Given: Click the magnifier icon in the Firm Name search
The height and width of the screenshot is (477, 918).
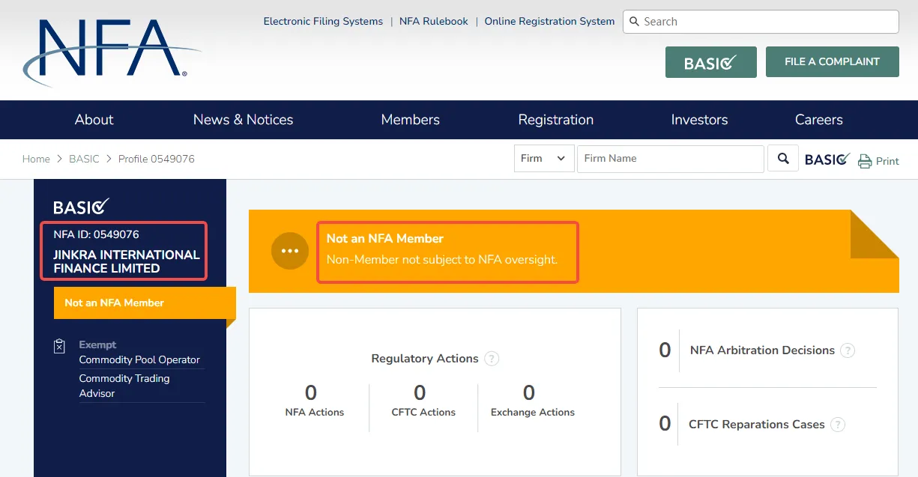Looking at the screenshot, I should coord(783,158).
